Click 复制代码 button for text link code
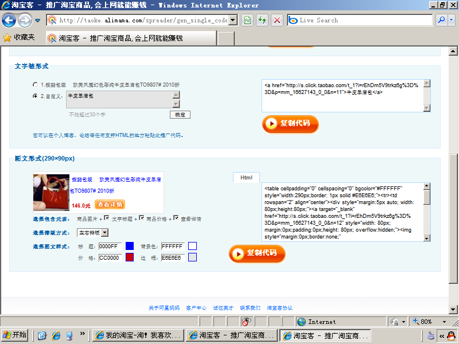The image size is (459, 344). (x=290, y=124)
